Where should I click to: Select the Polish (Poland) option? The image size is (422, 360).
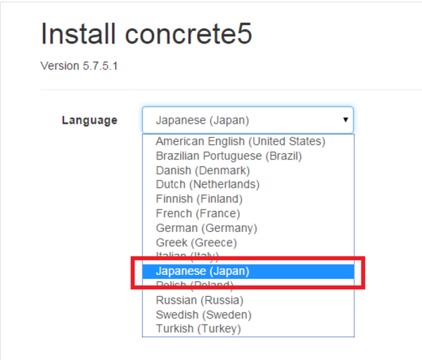248,283
